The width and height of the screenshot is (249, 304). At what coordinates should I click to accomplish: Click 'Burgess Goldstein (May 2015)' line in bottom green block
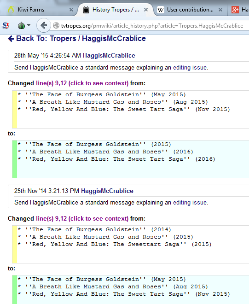pos(102,280)
